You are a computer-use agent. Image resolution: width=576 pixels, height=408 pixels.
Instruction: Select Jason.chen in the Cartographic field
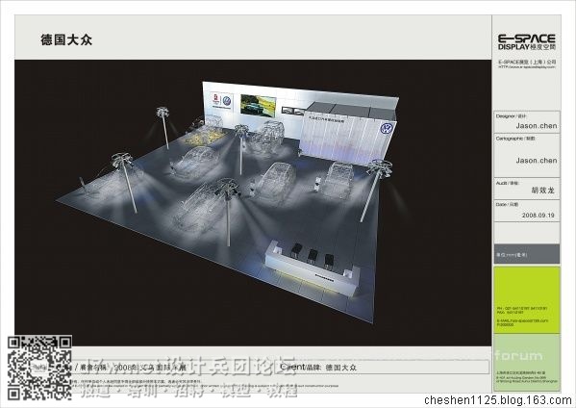pyautogui.click(x=537, y=161)
